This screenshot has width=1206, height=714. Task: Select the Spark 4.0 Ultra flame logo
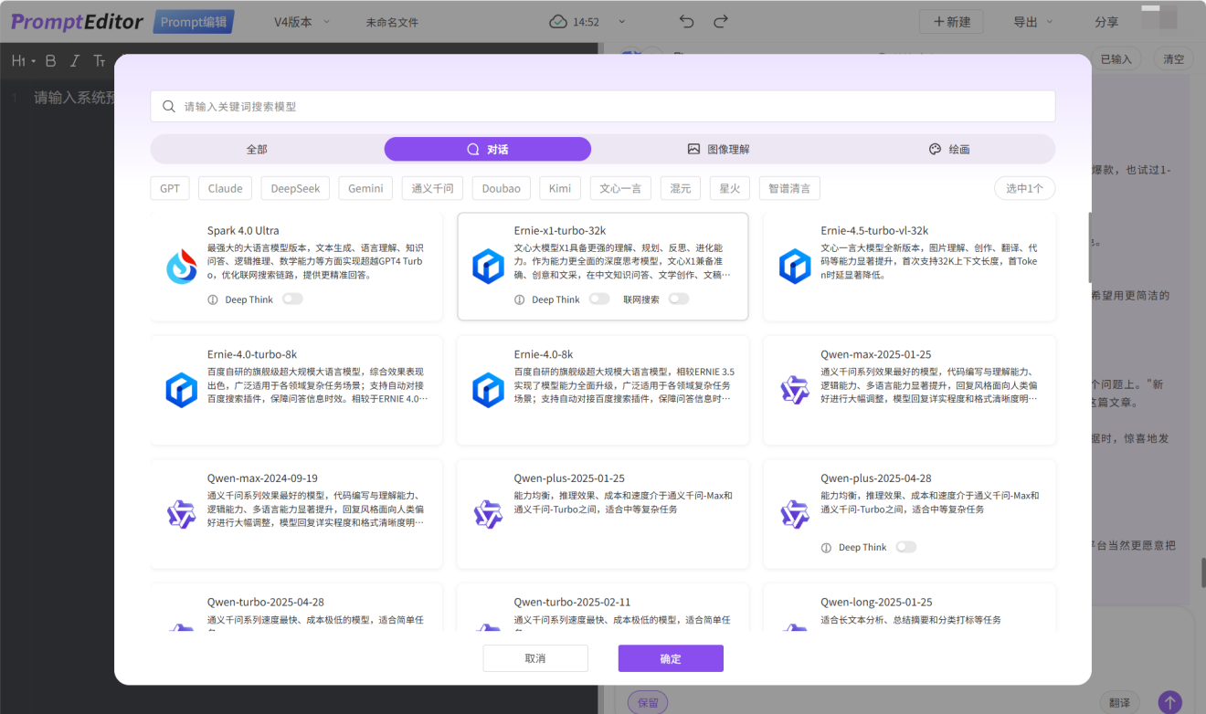pos(182,267)
